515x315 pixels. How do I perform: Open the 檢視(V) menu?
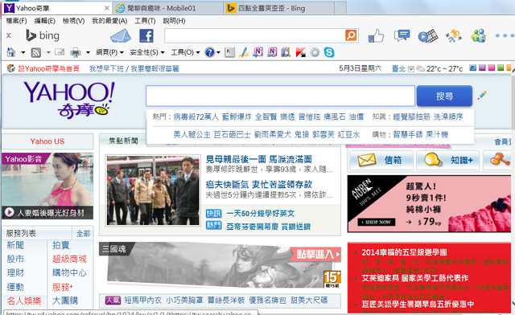tap(73, 21)
